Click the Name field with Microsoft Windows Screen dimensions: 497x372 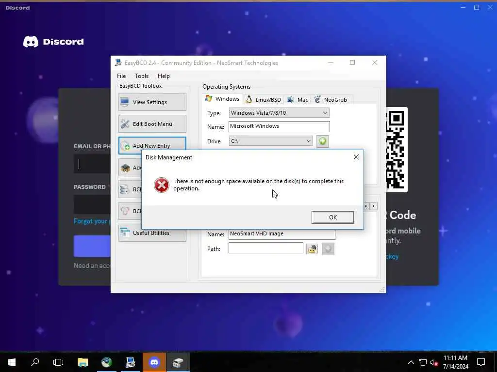tap(279, 126)
